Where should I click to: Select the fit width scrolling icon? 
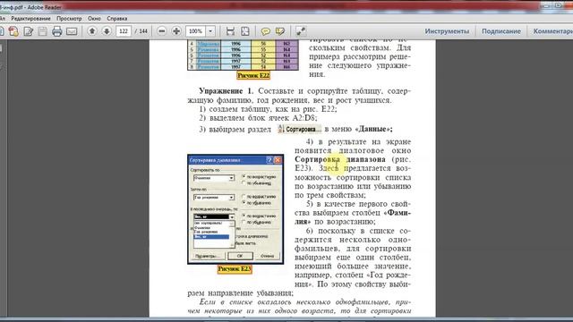point(230,31)
